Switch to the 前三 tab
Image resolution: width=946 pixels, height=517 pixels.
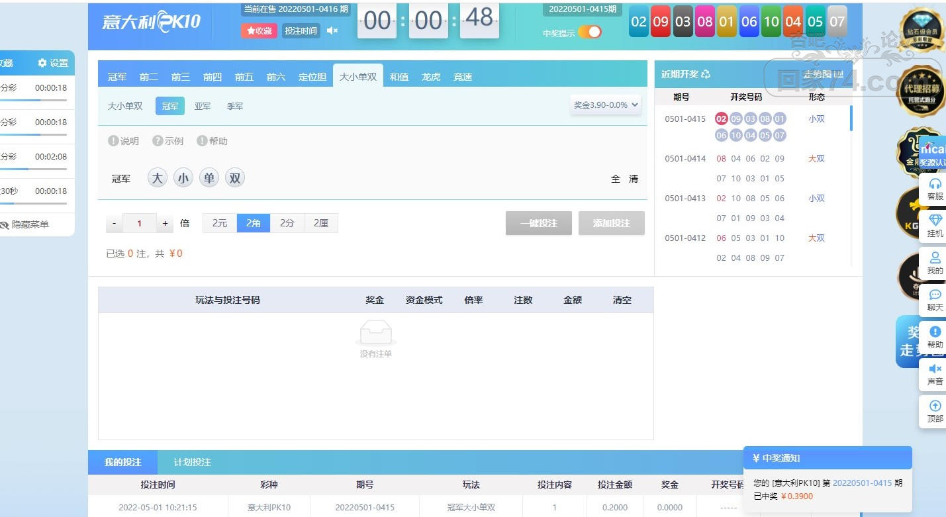(x=181, y=77)
